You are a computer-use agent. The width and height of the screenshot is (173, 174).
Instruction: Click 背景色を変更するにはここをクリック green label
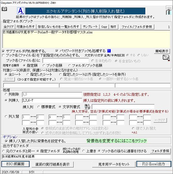pos(117,141)
